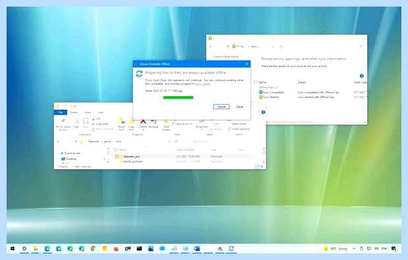
Task: Click Paste shortcut in the Clipboard group
Action: coord(103,129)
